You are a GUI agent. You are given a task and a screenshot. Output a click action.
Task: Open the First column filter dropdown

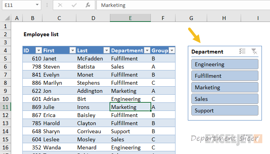point(73,50)
